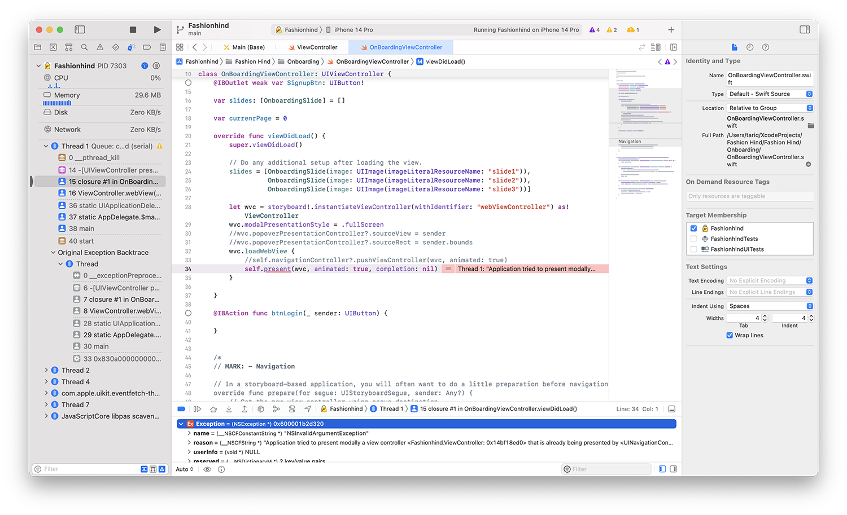Open Type dropdown Default - Swift Source
847x515 pixels.
click(770, 94)
